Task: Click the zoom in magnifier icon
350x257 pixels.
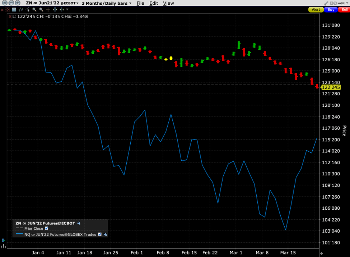Action: [34, 10]
